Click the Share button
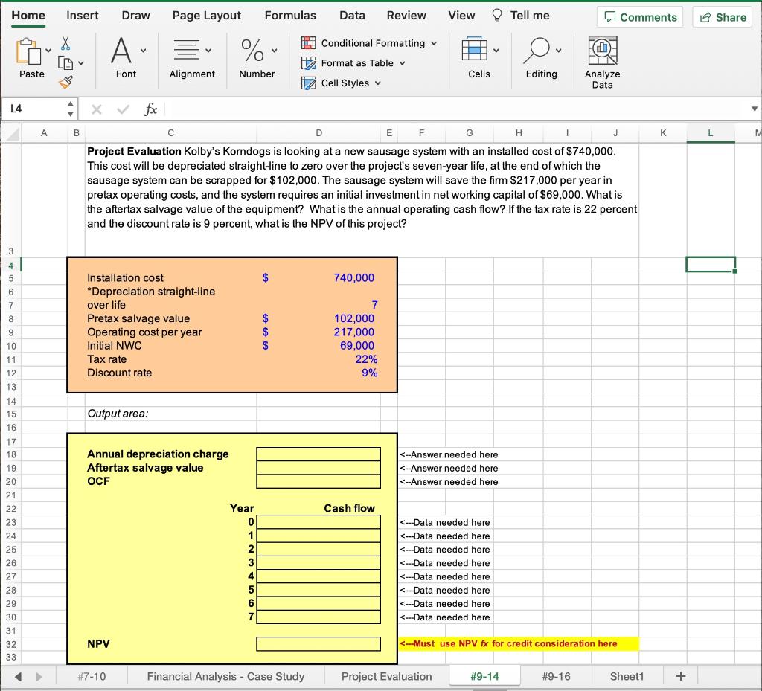The image size is (762, 691). coord(723,17)
